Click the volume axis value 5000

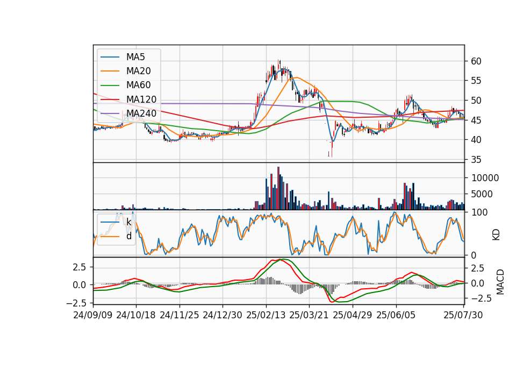(x=482, y=194)
